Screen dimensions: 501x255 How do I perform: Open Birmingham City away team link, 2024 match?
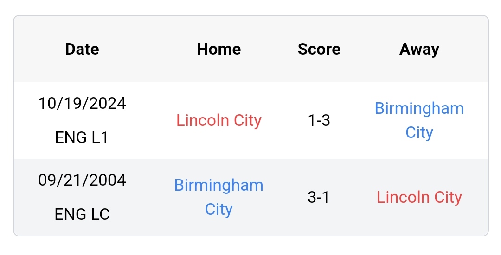coord(419,120)
